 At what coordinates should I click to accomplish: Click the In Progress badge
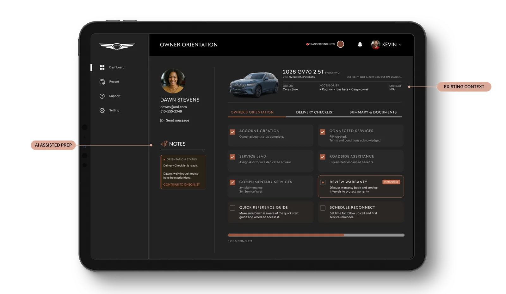[x=391, y=182]
